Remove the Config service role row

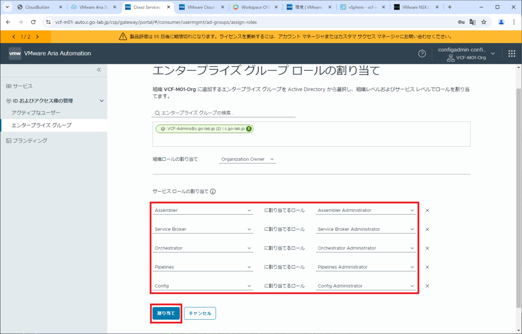coord(427,286)
